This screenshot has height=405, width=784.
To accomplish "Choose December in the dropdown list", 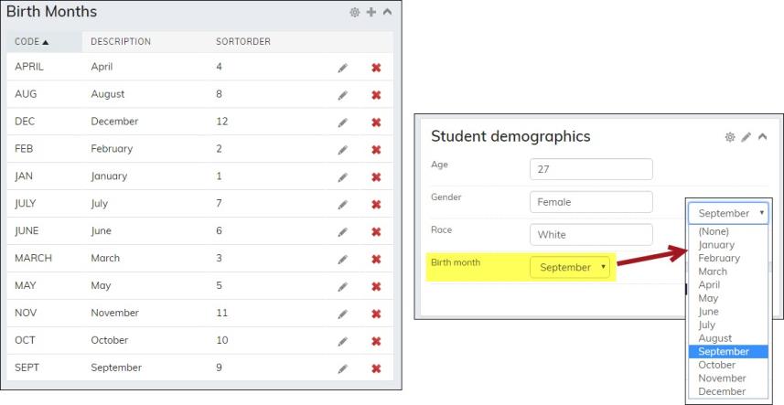I will tap(722, 391).
